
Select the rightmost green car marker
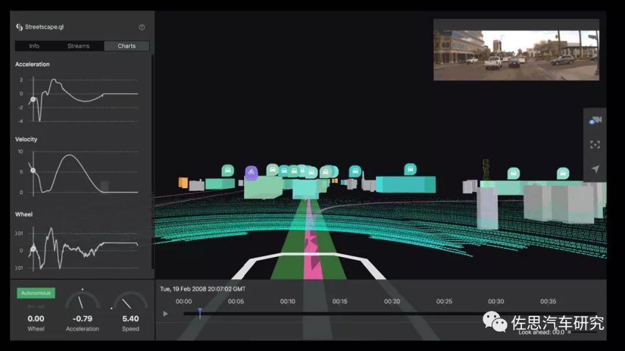tap(562, 173)
